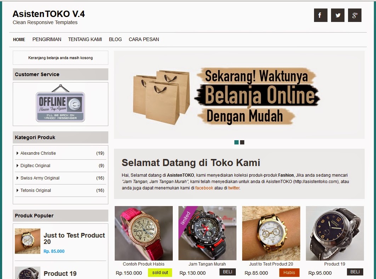376x279 pixels.
Task: Open the Twitter social icon
Action: point(338,15)
